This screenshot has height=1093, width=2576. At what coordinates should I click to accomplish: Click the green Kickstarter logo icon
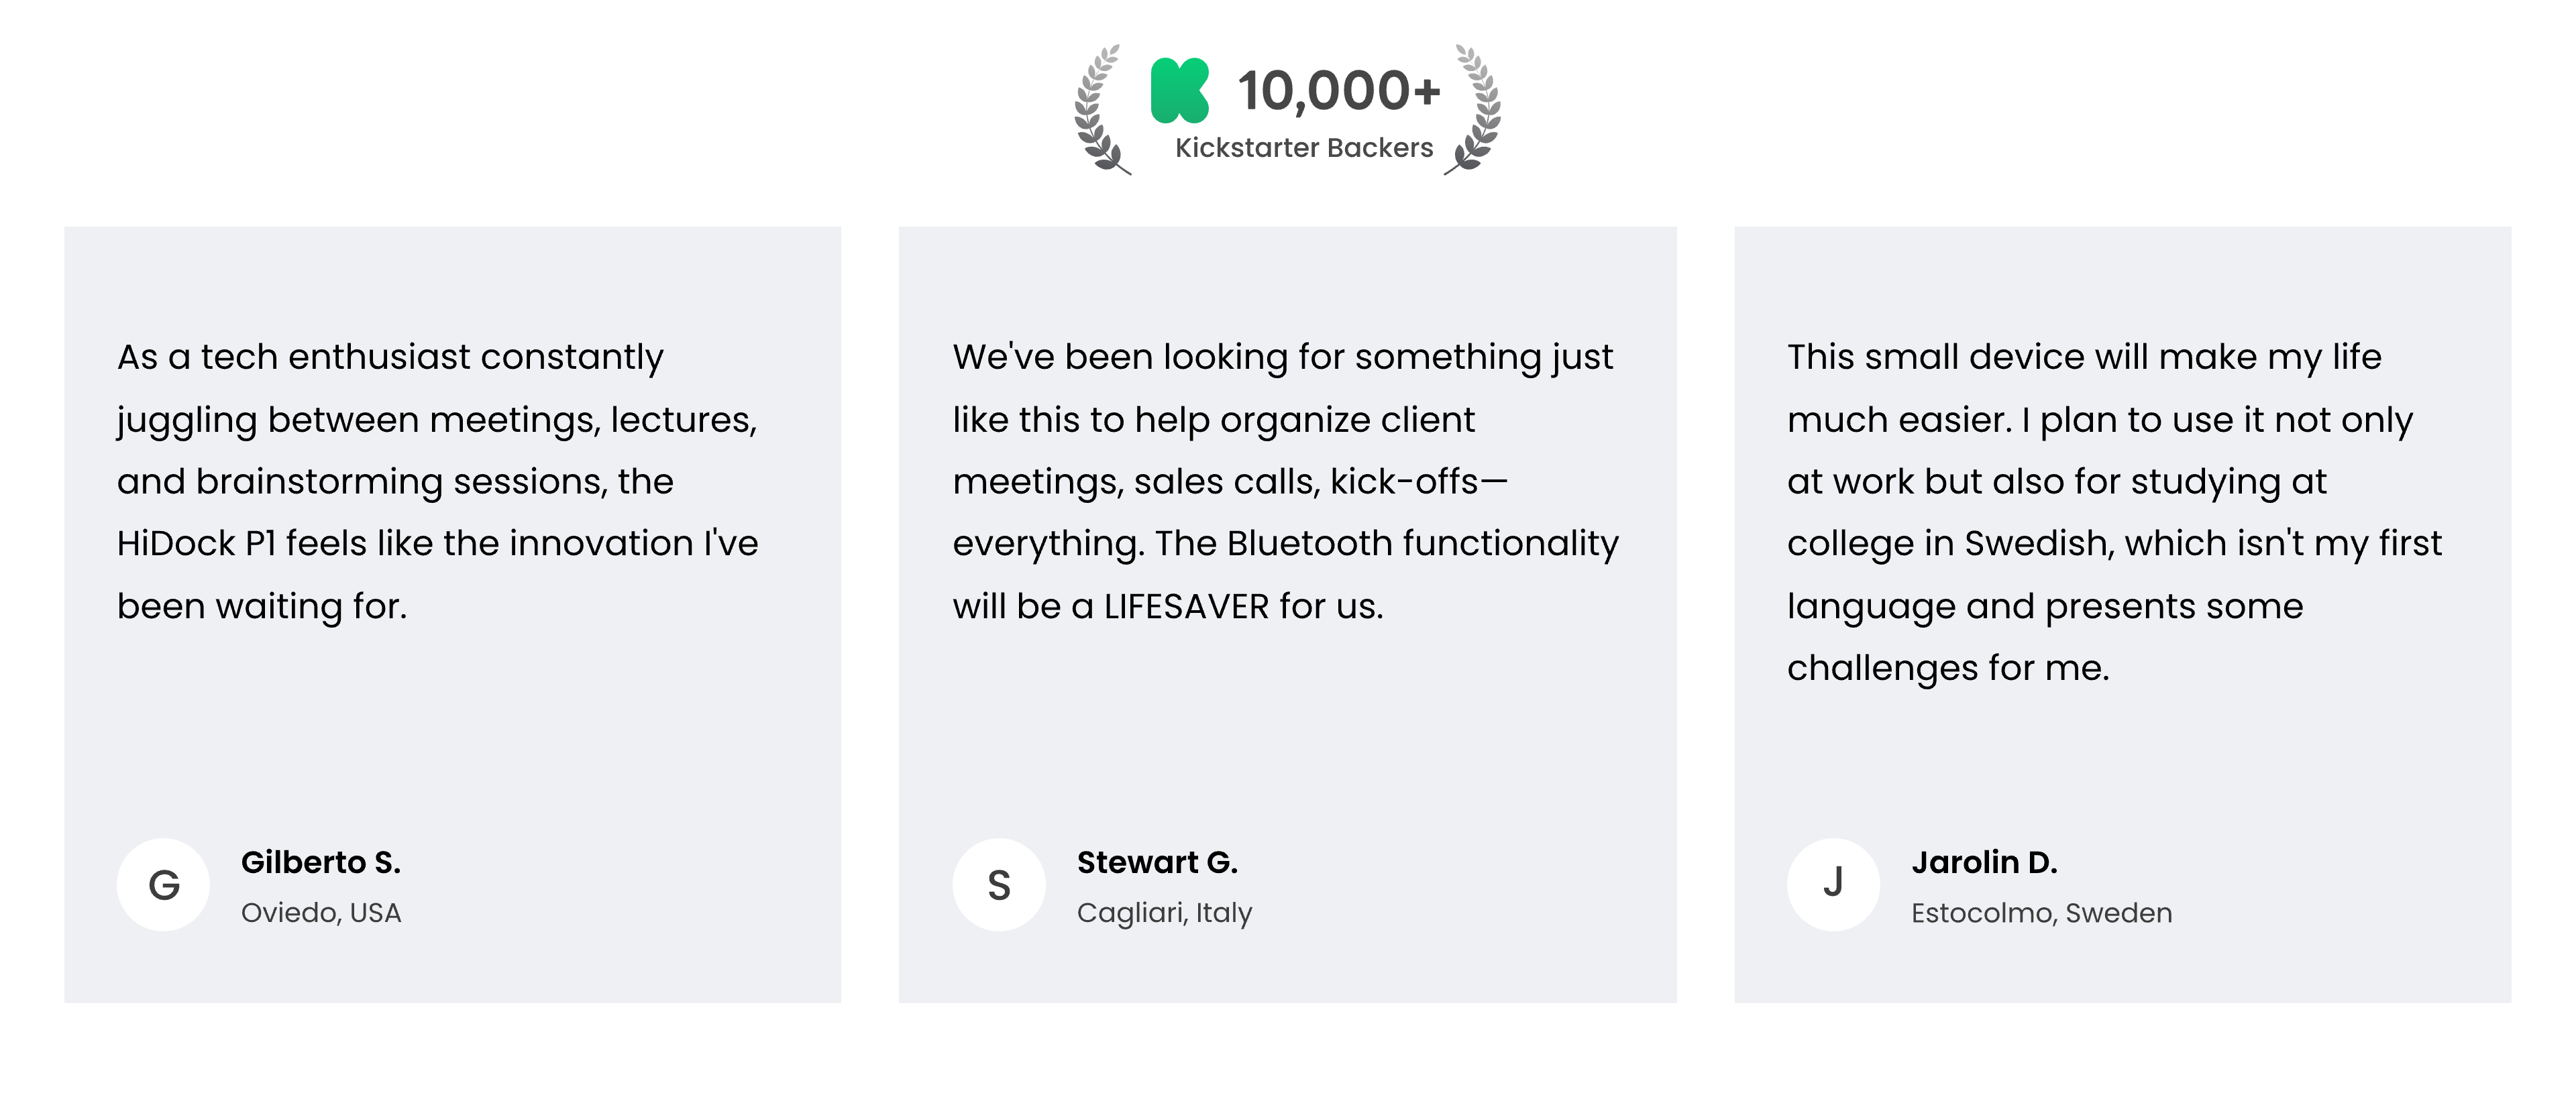[1179, 91]
